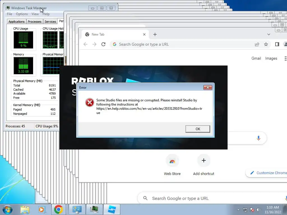The image size is (287, 215).
Task: Click Chrome address bar
Action: pos(190,44)
